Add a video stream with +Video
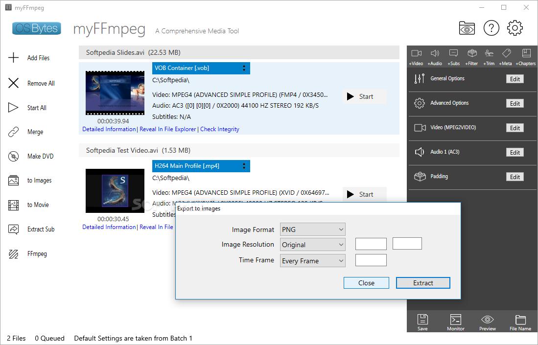The height and width of the screenshot is (345, 538). 416,57
